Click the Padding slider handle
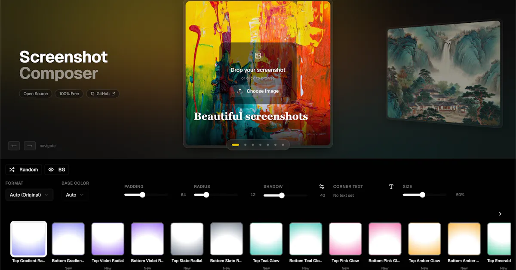The height and width of the screenshot is (270, 516). click(142, 195)
